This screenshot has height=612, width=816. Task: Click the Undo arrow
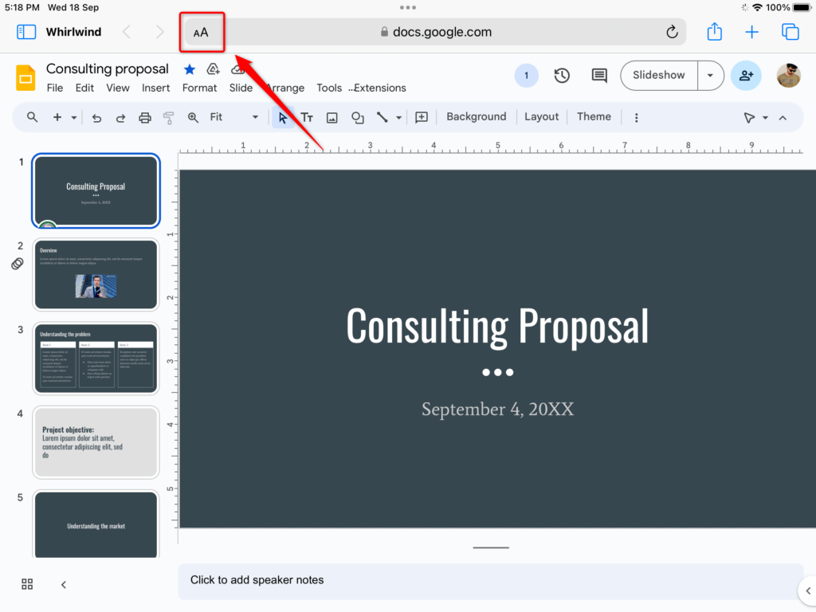tap(96, 117)
